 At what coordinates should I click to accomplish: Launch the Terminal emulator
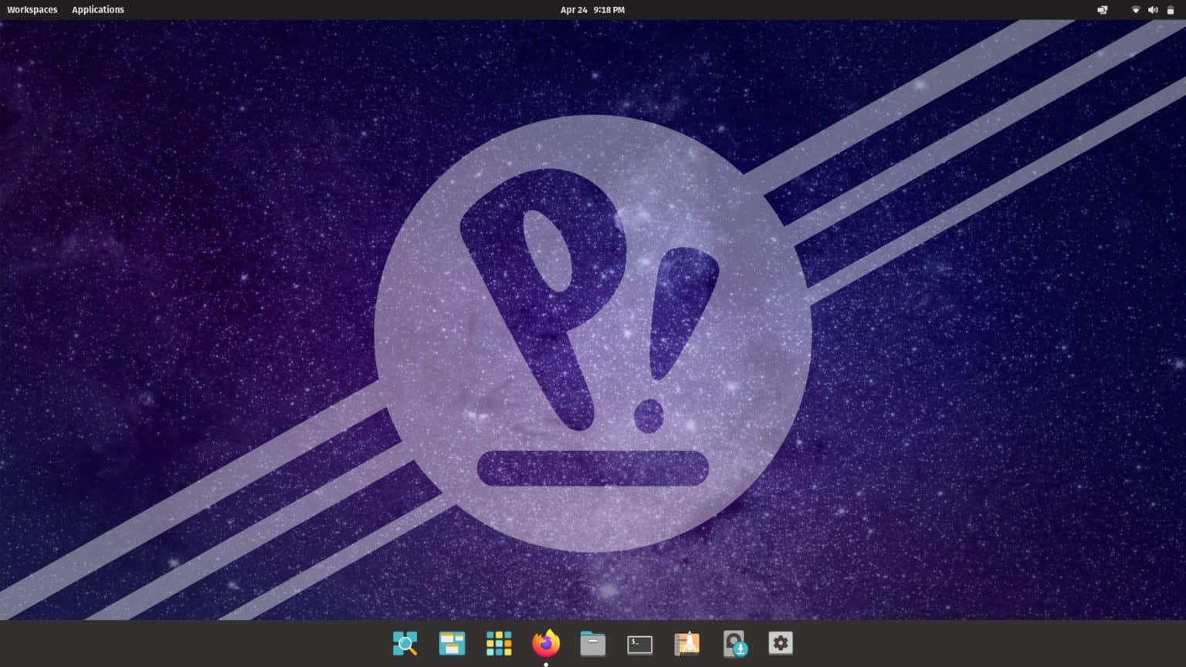tap(639, 643)
